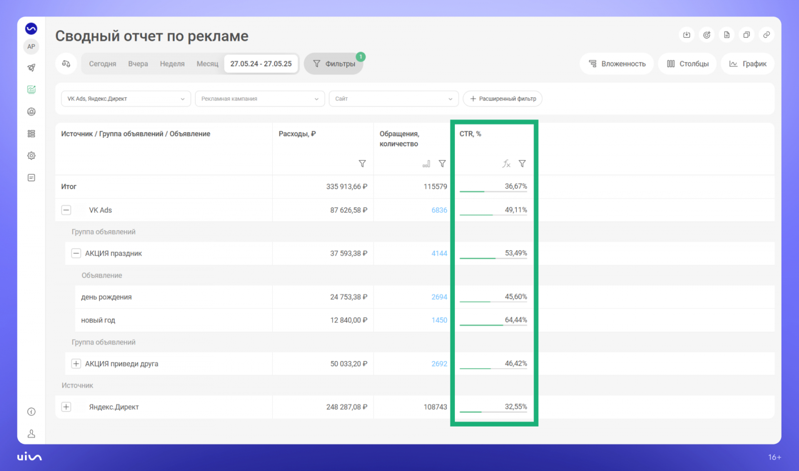799x471 pixels.
Task: Select the Месяц period tab
Action: pyautogui.click(x=207, y=64)
